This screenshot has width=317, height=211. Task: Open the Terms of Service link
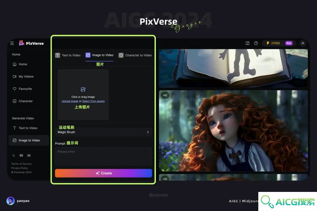coord(21,164)
